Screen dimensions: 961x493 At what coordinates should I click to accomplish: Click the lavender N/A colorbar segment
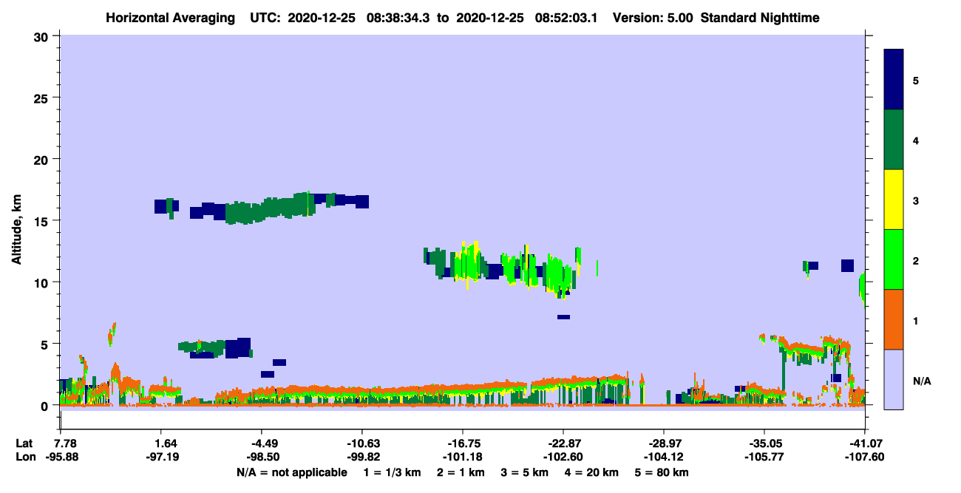point(894,379)
